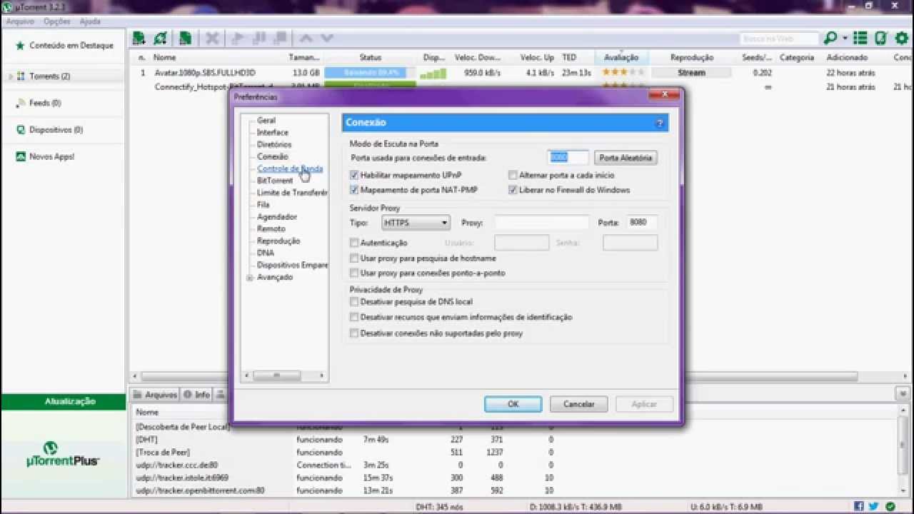Check Usar proxy para conexões ponto-a-ponto
This screenshot has width=914, height=514.
tap(354, 273)
